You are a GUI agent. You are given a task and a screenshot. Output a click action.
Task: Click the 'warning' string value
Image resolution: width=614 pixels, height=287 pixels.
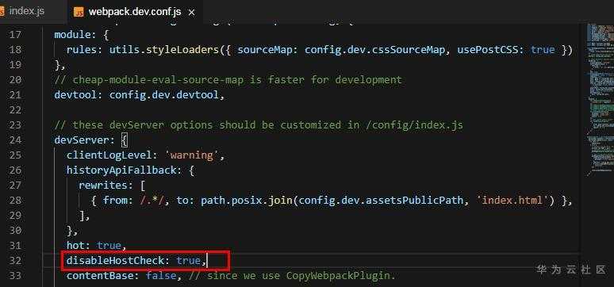pos(191,155)
